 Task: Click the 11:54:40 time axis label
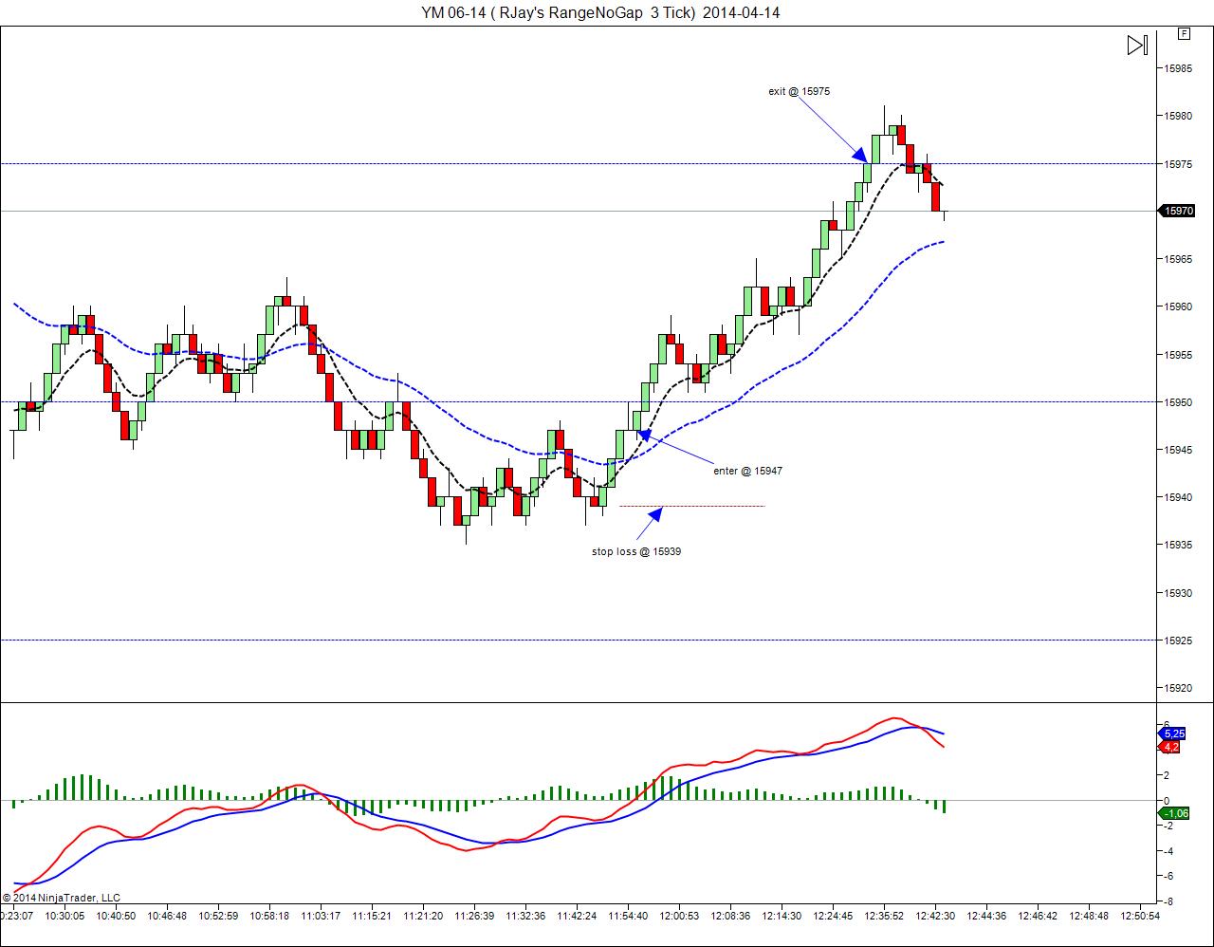pyautogui.click(x=628, y=917)
